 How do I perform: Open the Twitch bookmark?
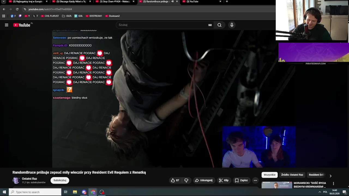(20, 16)
